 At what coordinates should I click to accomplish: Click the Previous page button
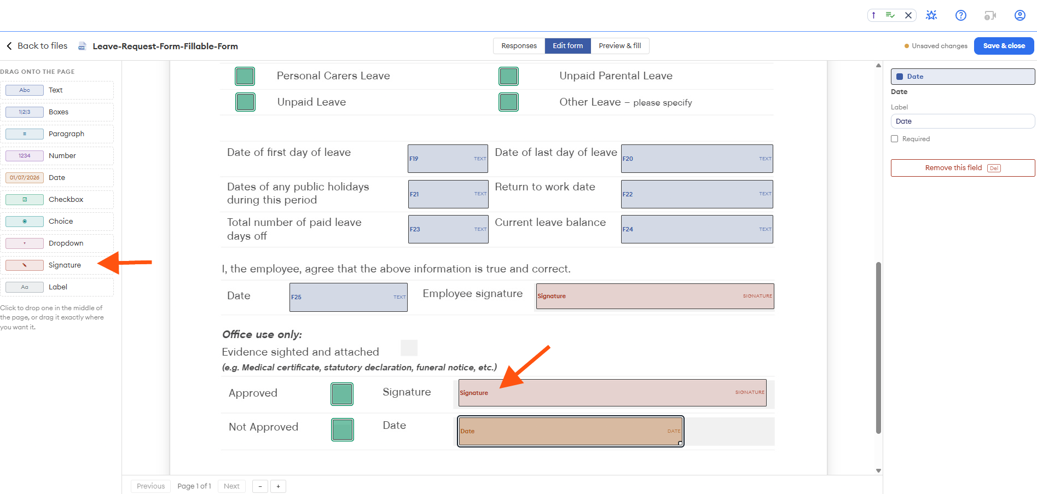pyautogui.click(x=150, y=486)
